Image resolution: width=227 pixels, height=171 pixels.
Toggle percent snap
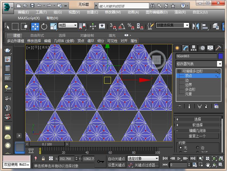(131, 26)
